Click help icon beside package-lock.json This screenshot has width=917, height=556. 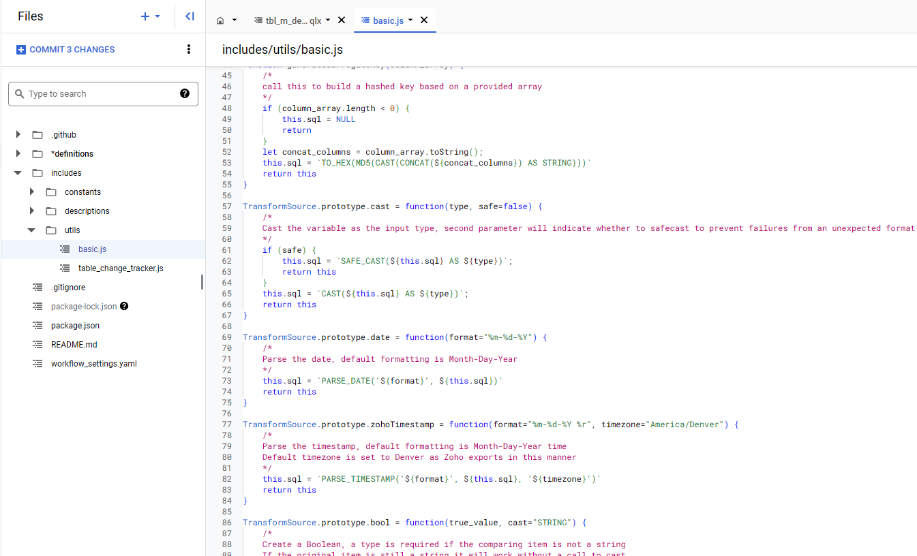coord(124,307)
